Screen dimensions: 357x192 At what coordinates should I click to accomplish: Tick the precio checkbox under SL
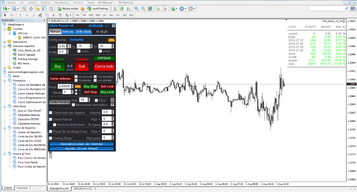pos(79,51)
